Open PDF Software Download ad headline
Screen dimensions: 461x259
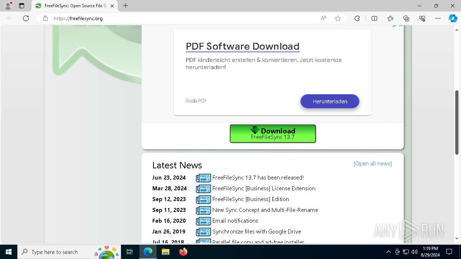coord(242,46)
